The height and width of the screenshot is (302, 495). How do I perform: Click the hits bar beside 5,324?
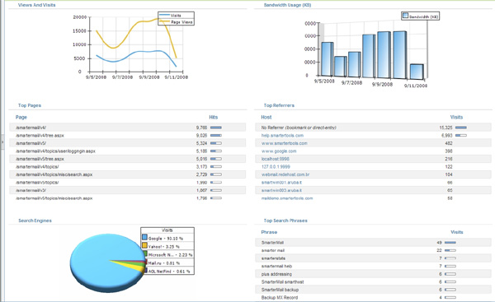coord(216,143)
